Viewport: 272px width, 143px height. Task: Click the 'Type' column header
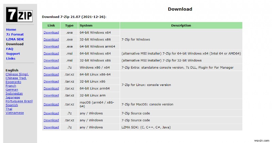(69, 25)
